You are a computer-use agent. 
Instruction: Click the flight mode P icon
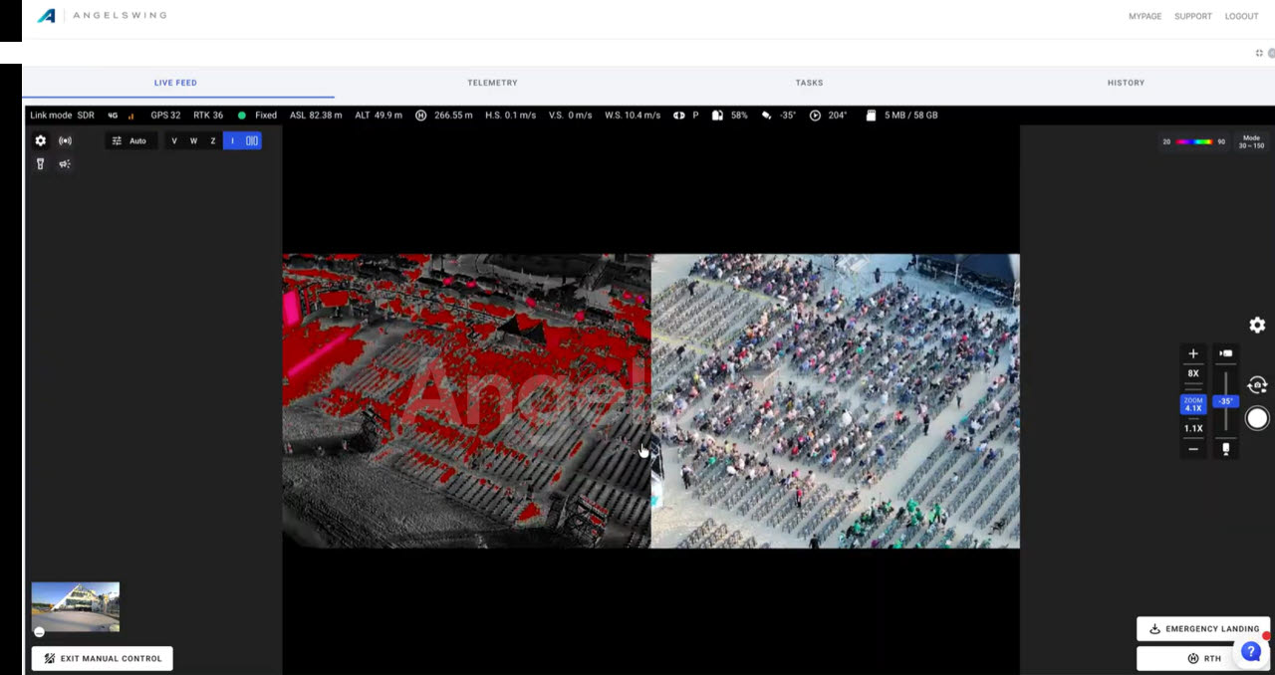coord(679,115)
